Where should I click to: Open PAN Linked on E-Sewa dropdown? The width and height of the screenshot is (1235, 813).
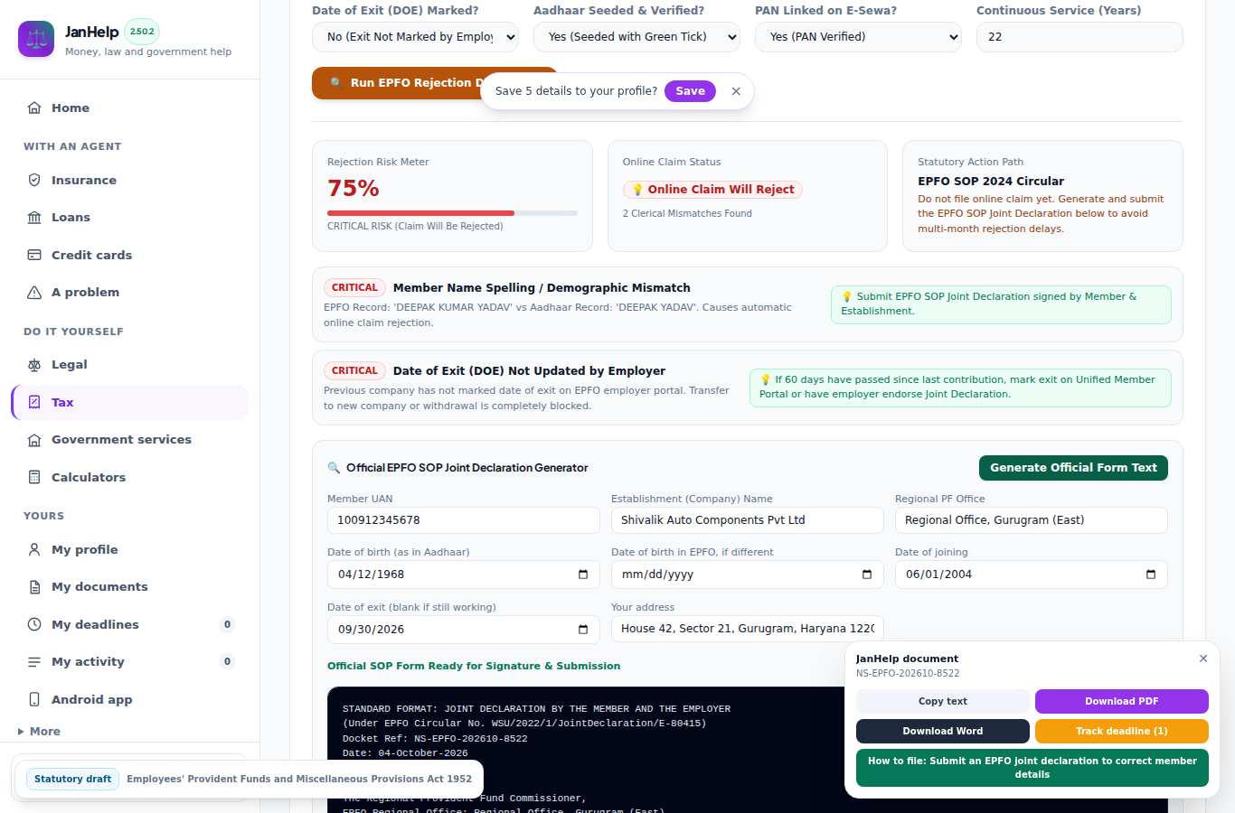click(x=858, y=37)
